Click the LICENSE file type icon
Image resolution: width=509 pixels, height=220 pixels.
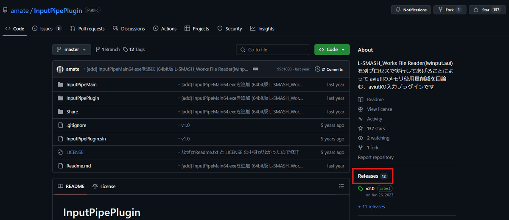click(x=60, y=153)
